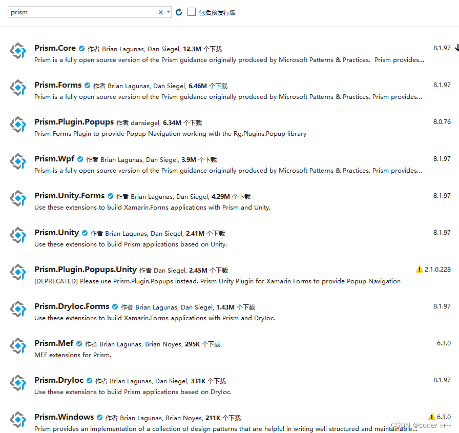Click the 331K downloads count

coord(198,381)
